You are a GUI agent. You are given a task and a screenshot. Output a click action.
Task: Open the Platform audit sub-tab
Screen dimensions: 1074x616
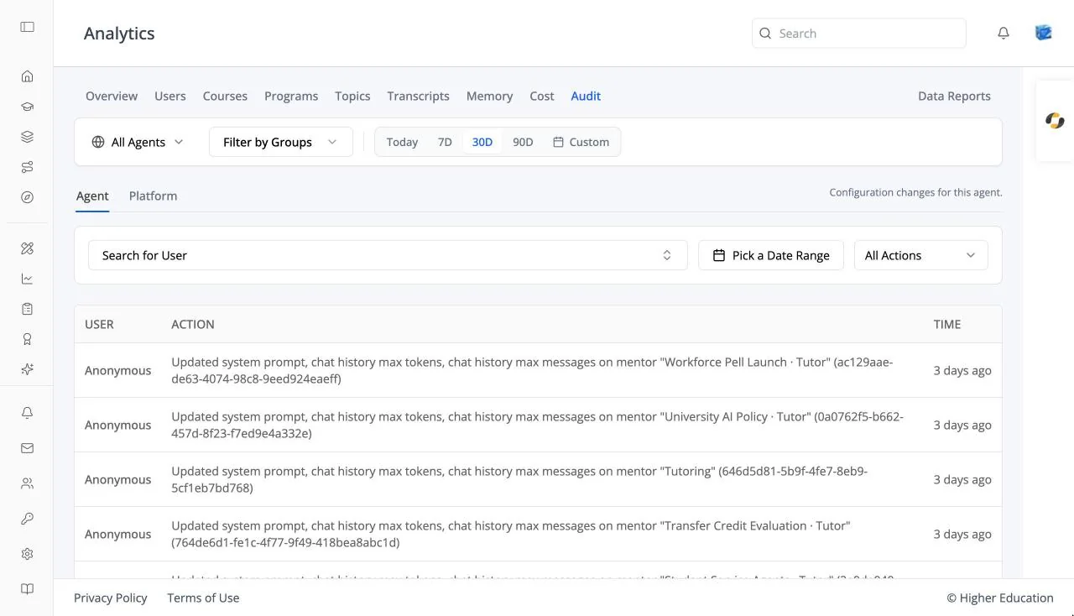coord(153,196)
